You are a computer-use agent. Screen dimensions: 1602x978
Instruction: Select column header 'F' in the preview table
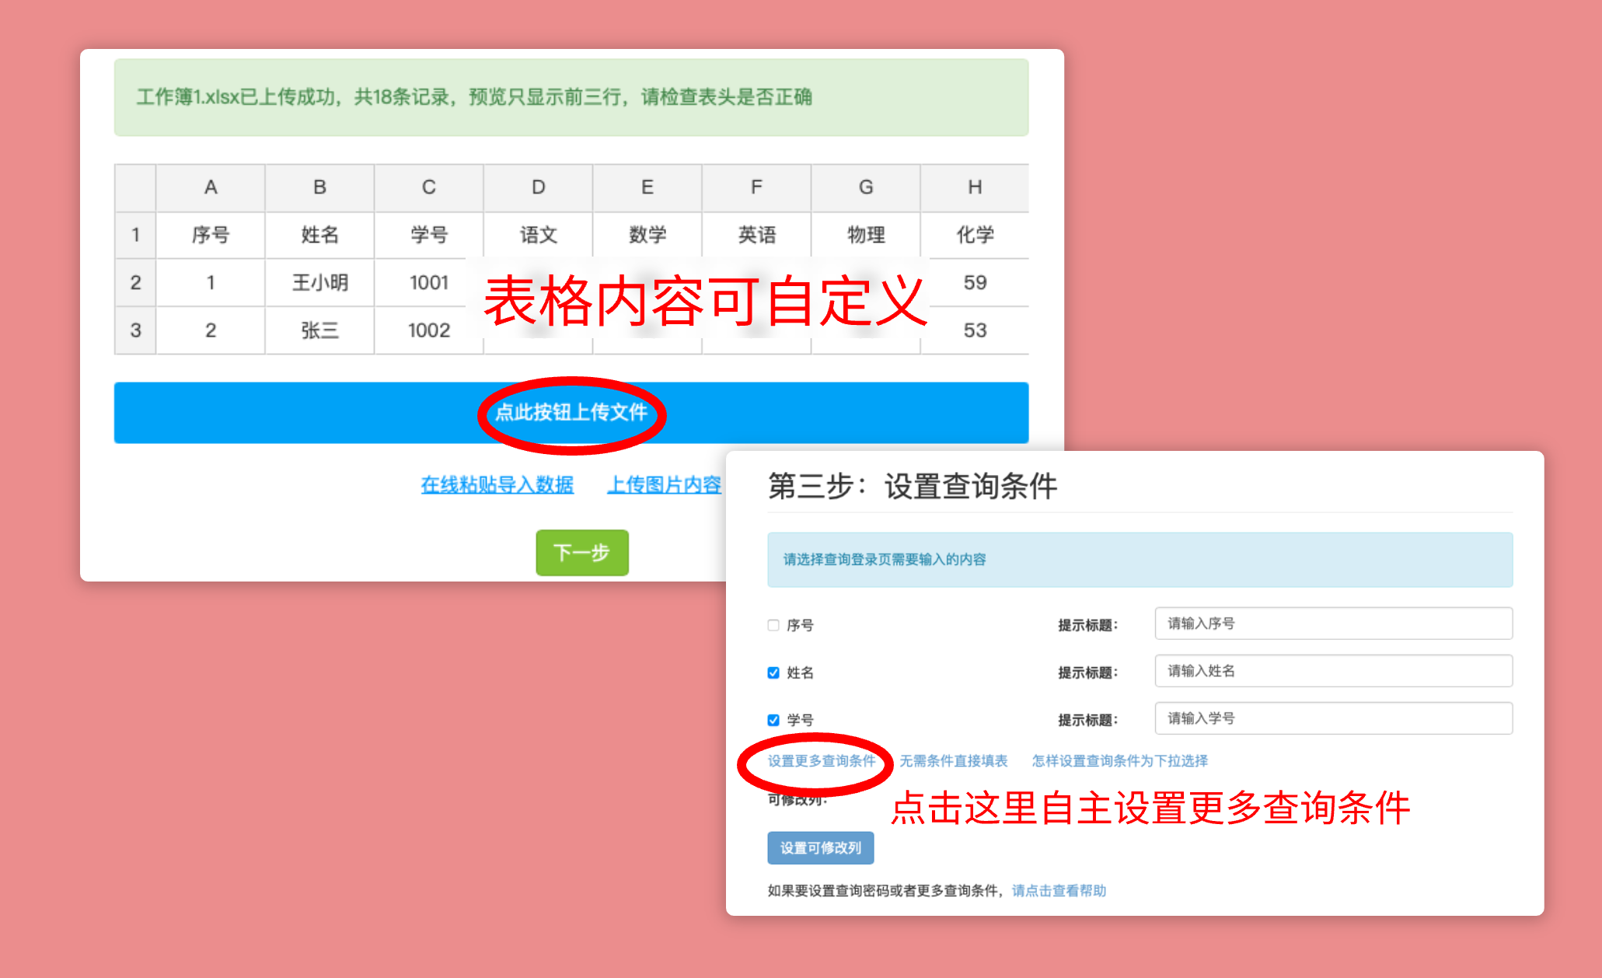(756, 187)
